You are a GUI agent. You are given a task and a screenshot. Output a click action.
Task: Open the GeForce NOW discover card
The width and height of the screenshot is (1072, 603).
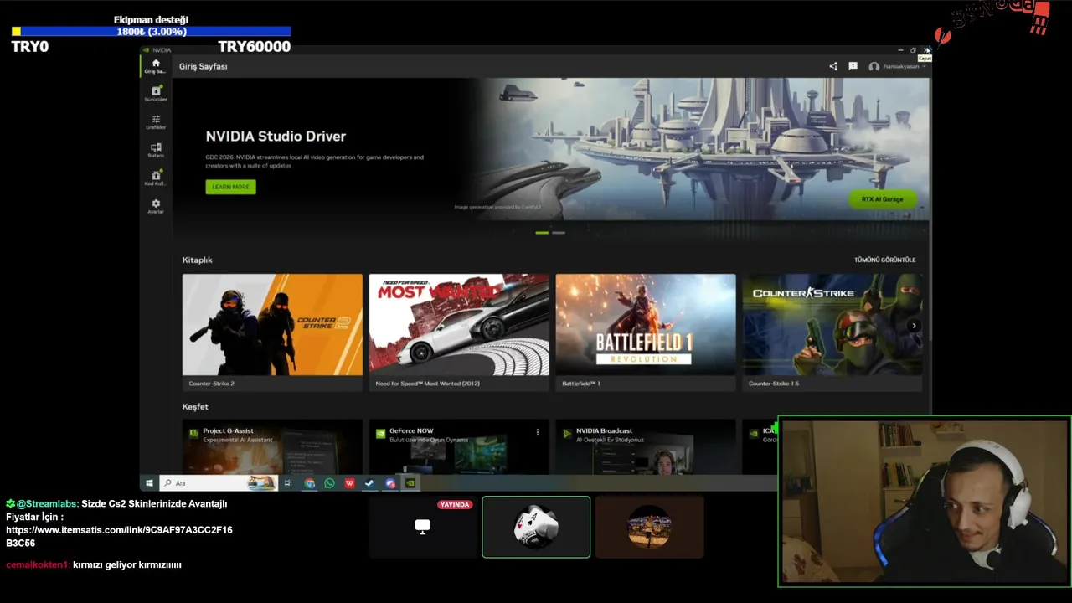(459, 447)
